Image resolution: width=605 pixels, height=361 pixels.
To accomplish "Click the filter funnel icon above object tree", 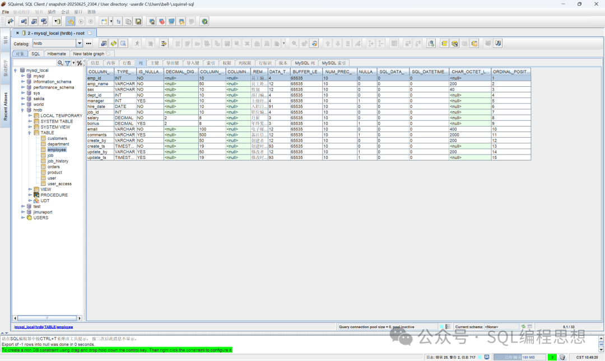I will [68, 63].
